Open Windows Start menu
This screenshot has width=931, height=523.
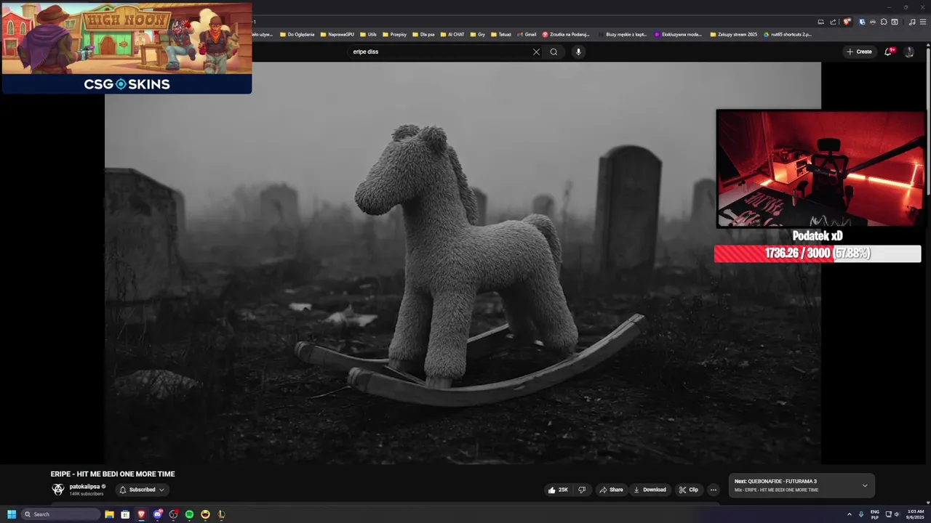tap(12, 514)
